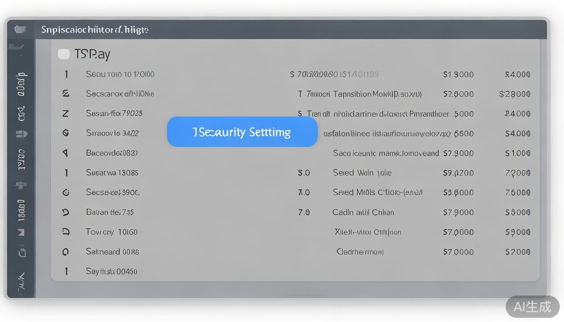Click the horizontal pin icon in the left sidebar

[21, 184]
